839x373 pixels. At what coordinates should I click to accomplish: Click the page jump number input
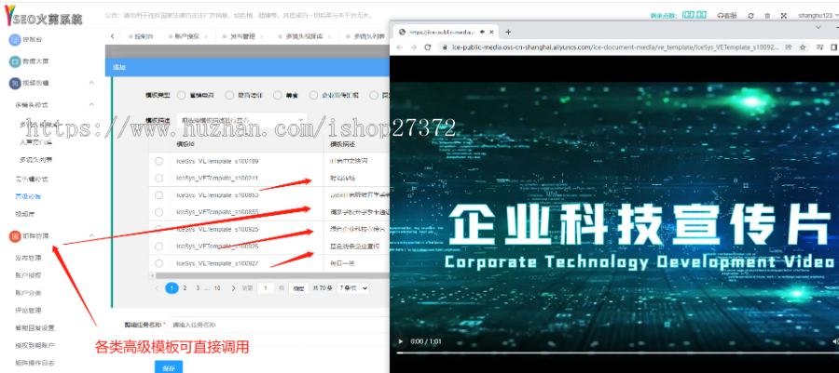point(266,288)
